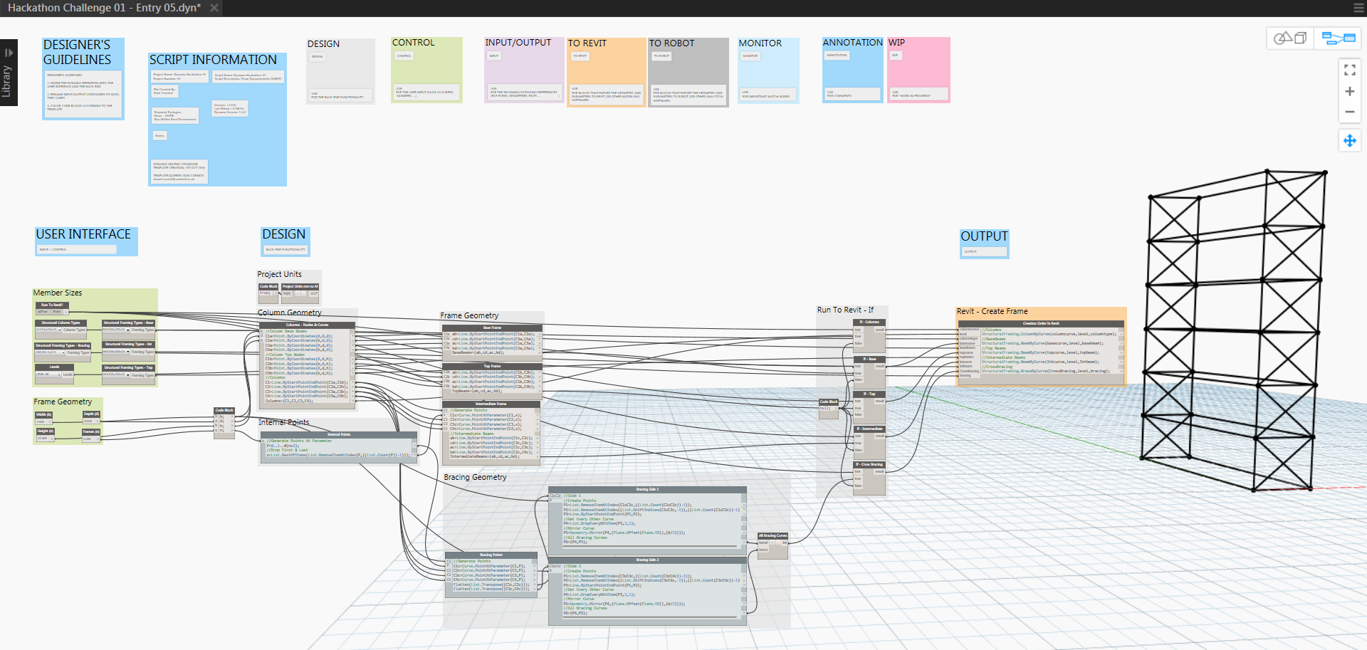
Task: Select the Creation Order In Revit node header
Action: 1041,323
